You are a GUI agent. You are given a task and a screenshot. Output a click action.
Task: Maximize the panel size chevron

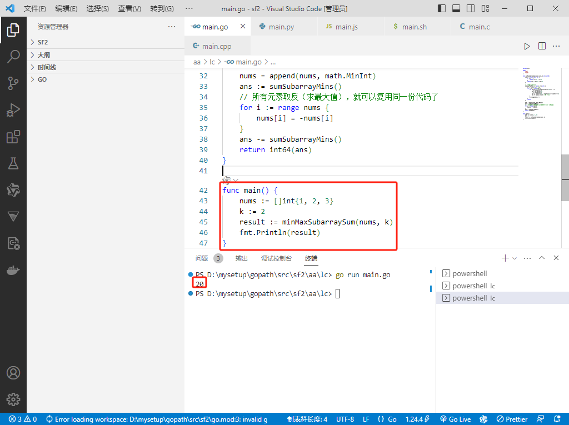pos(542,258)
